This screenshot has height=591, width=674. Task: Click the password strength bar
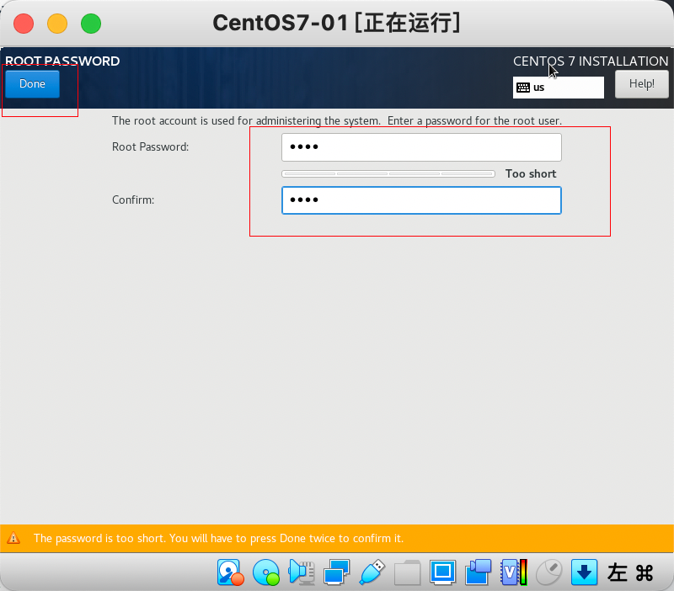point(388,174)
